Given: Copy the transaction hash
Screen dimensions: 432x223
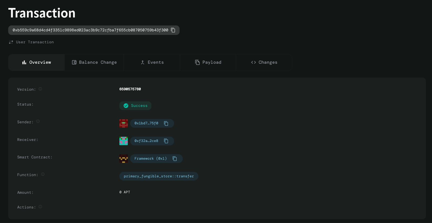Looking at the screenshot, I should click(x=173, y=30).
